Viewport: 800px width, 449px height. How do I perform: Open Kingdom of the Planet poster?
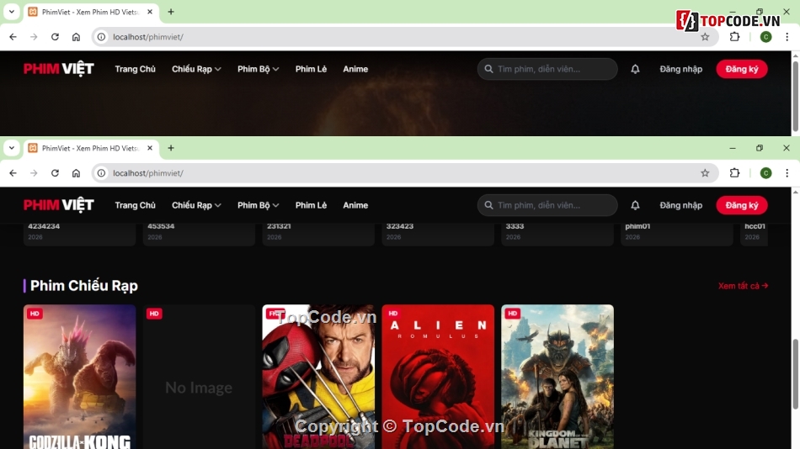557,378
